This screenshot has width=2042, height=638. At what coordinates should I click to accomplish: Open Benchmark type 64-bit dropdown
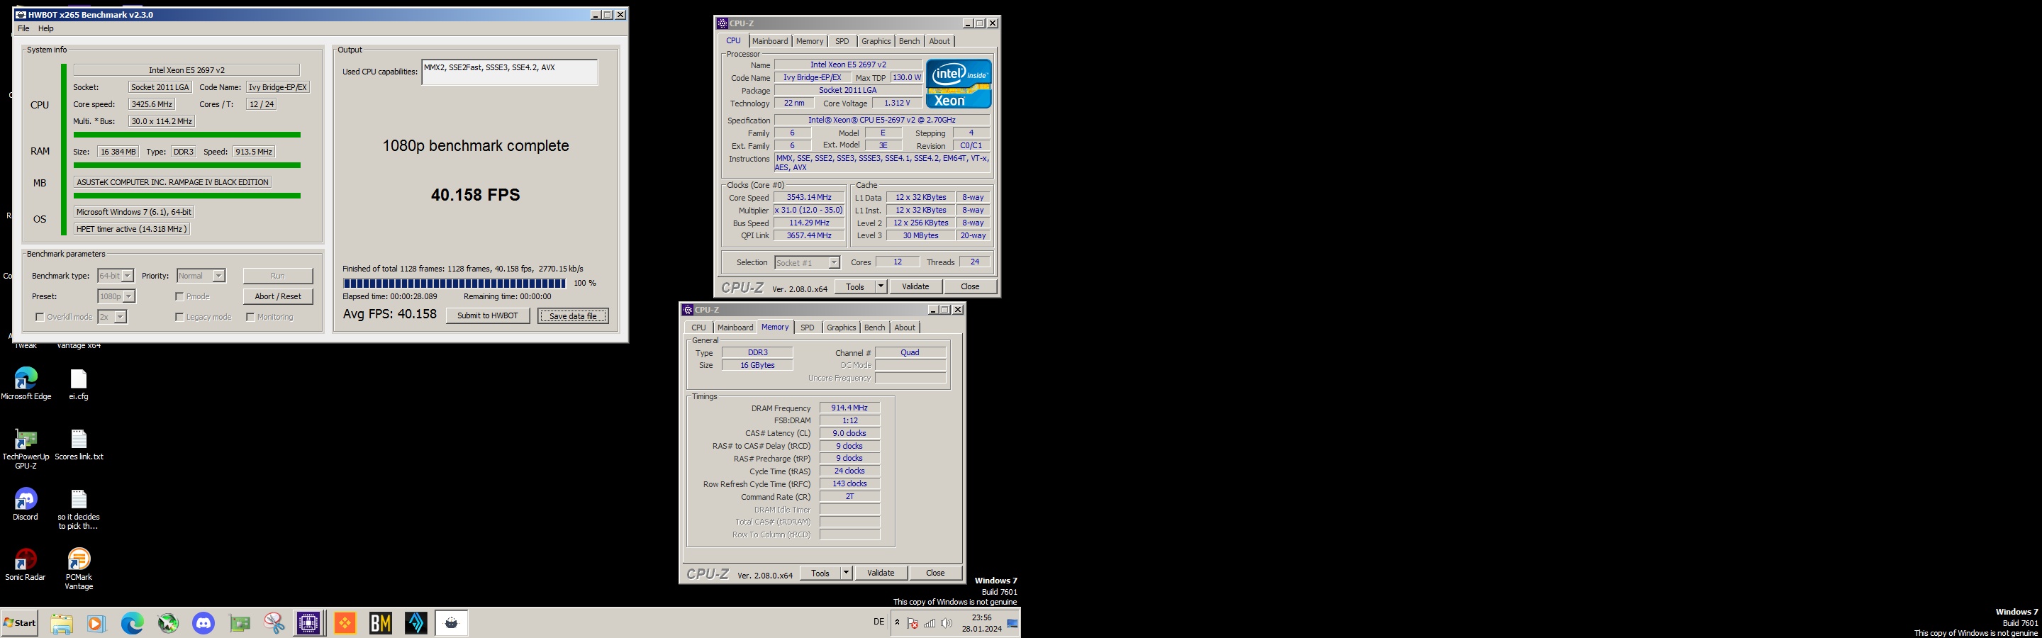click(x=116, y=276)
